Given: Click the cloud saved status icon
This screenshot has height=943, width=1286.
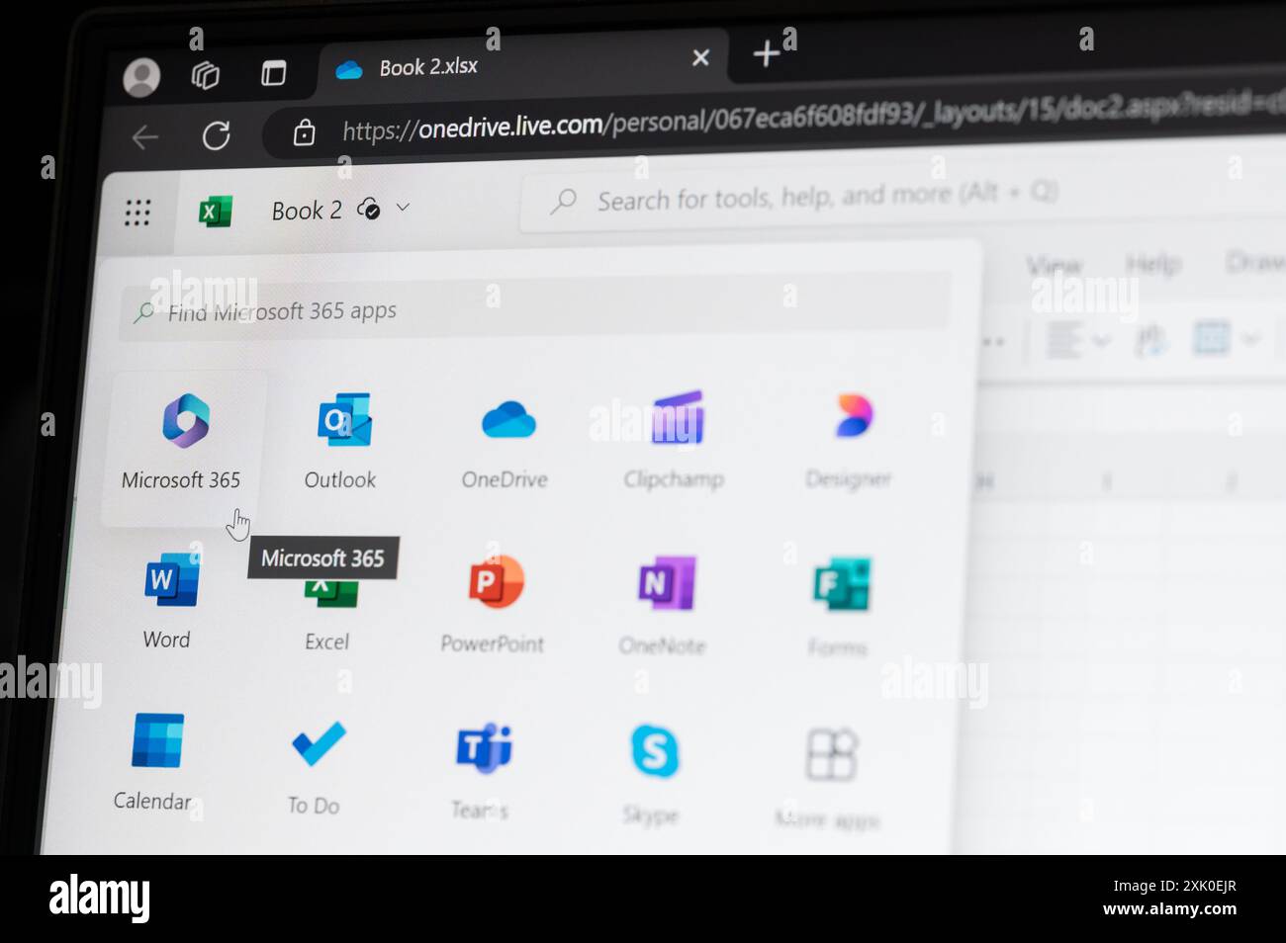Looking at the screenshot, I should (x=369, y=209).
